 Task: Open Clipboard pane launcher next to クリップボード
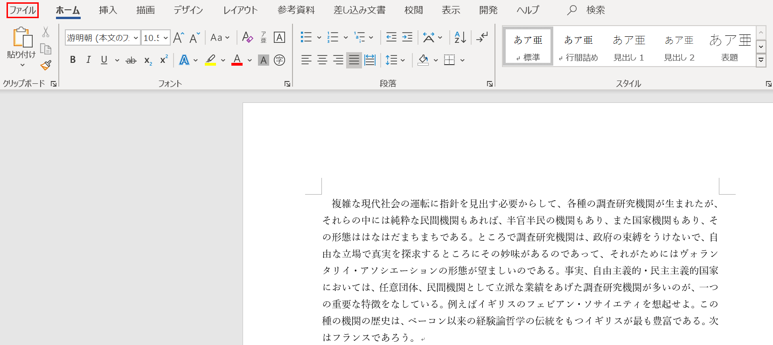[x=54, y=84]
